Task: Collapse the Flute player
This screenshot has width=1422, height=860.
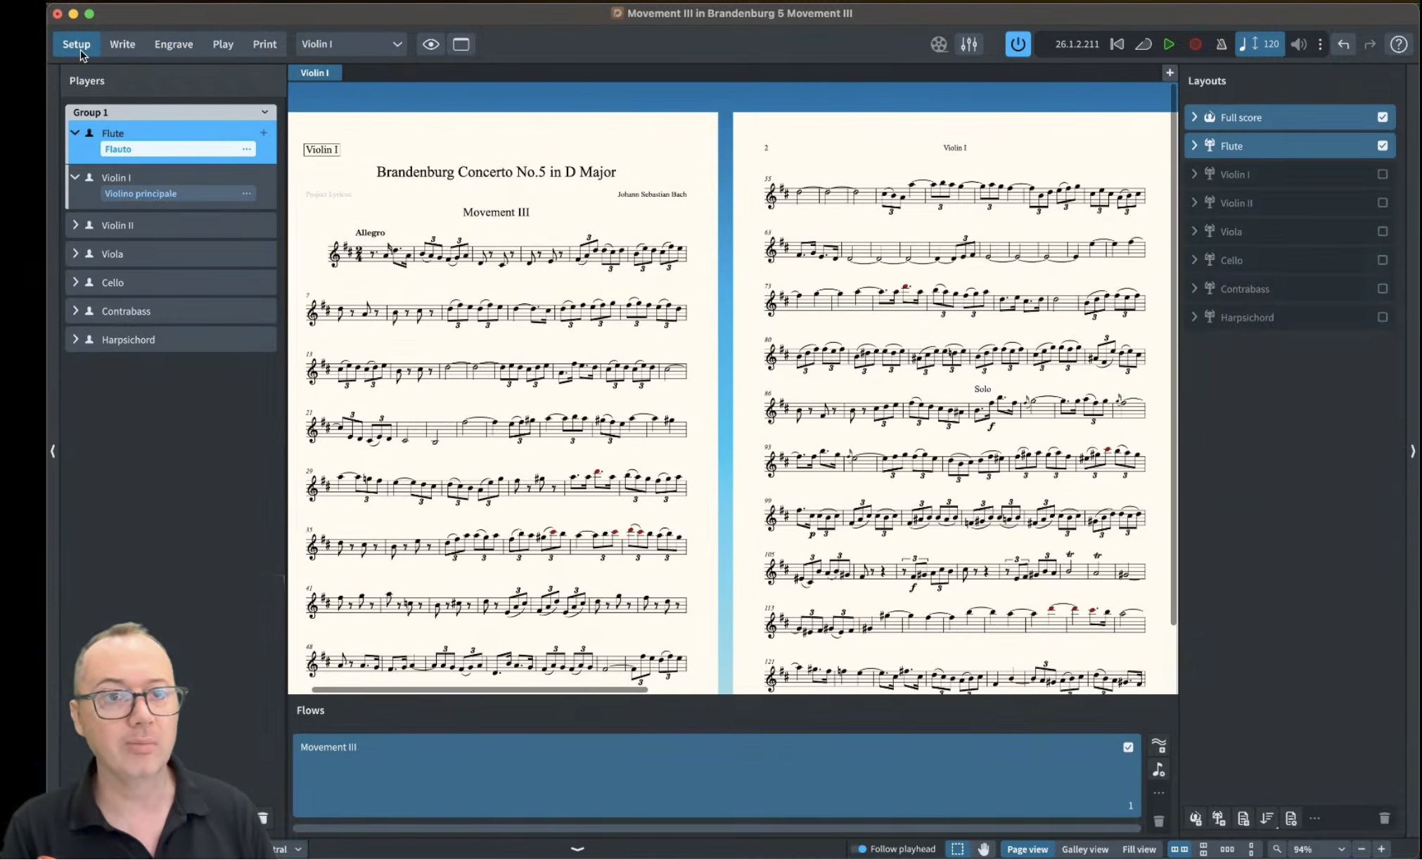Action: (x=75, y=133)
